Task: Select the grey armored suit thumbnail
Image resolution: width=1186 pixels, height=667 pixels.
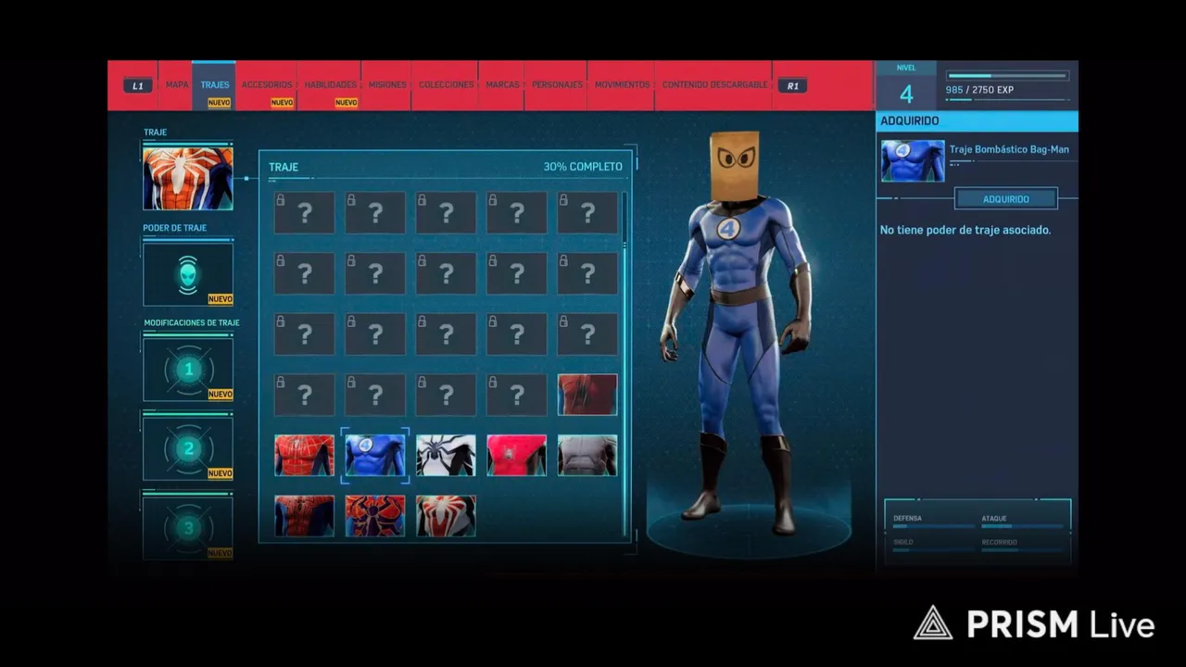Action: click(x=587, y=456)
